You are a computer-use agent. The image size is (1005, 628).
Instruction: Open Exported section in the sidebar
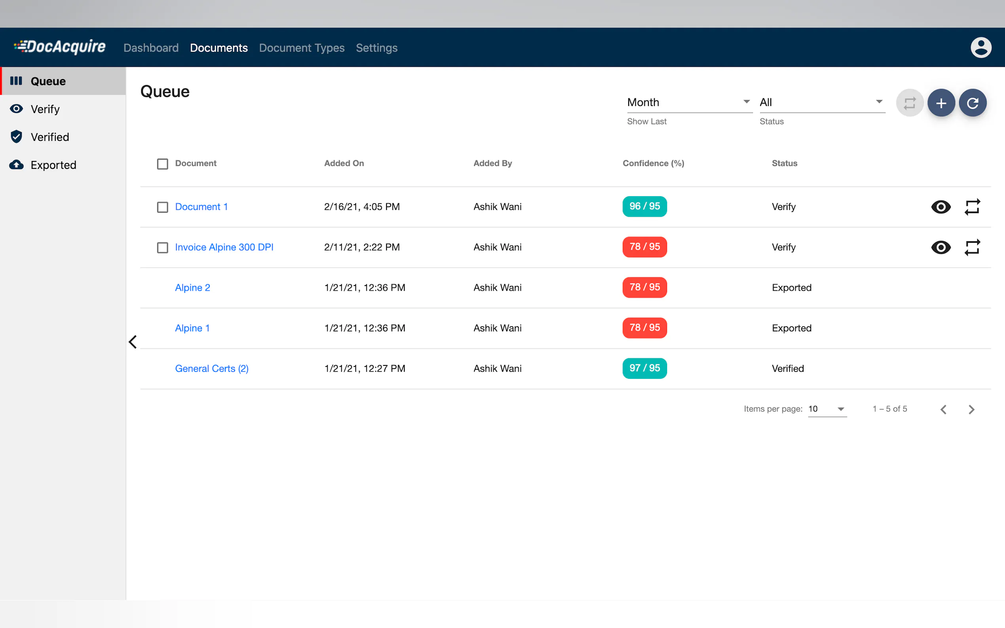(x=53, y=165)
